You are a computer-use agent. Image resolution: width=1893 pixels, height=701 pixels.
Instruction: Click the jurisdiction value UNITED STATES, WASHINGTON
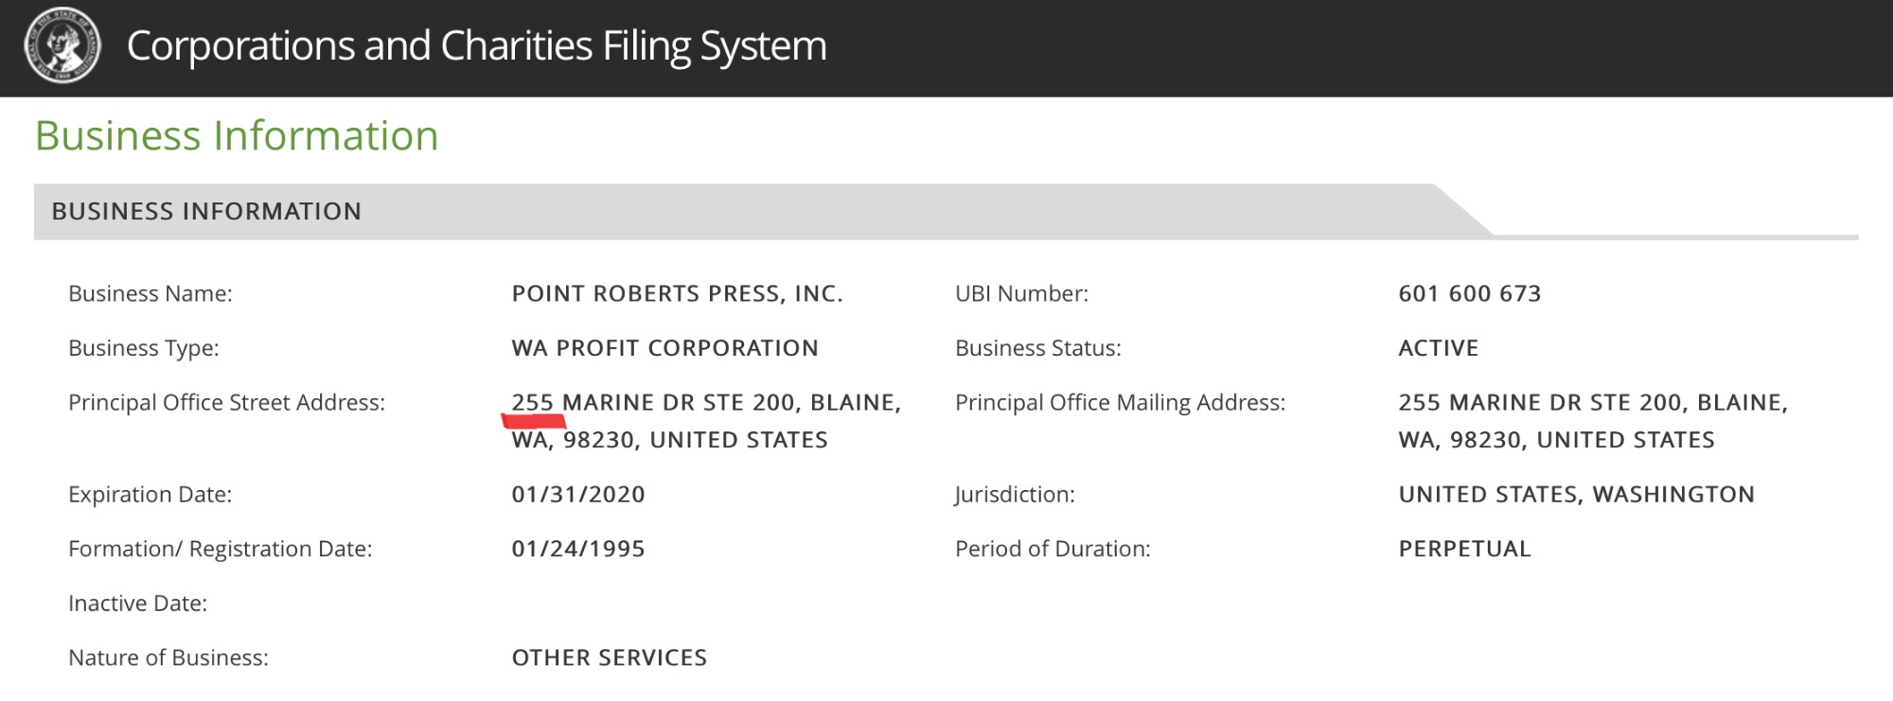tap(1576, 495)
